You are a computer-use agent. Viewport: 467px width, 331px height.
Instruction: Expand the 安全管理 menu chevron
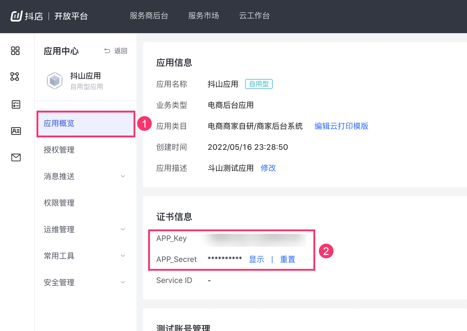coord(123,282)
